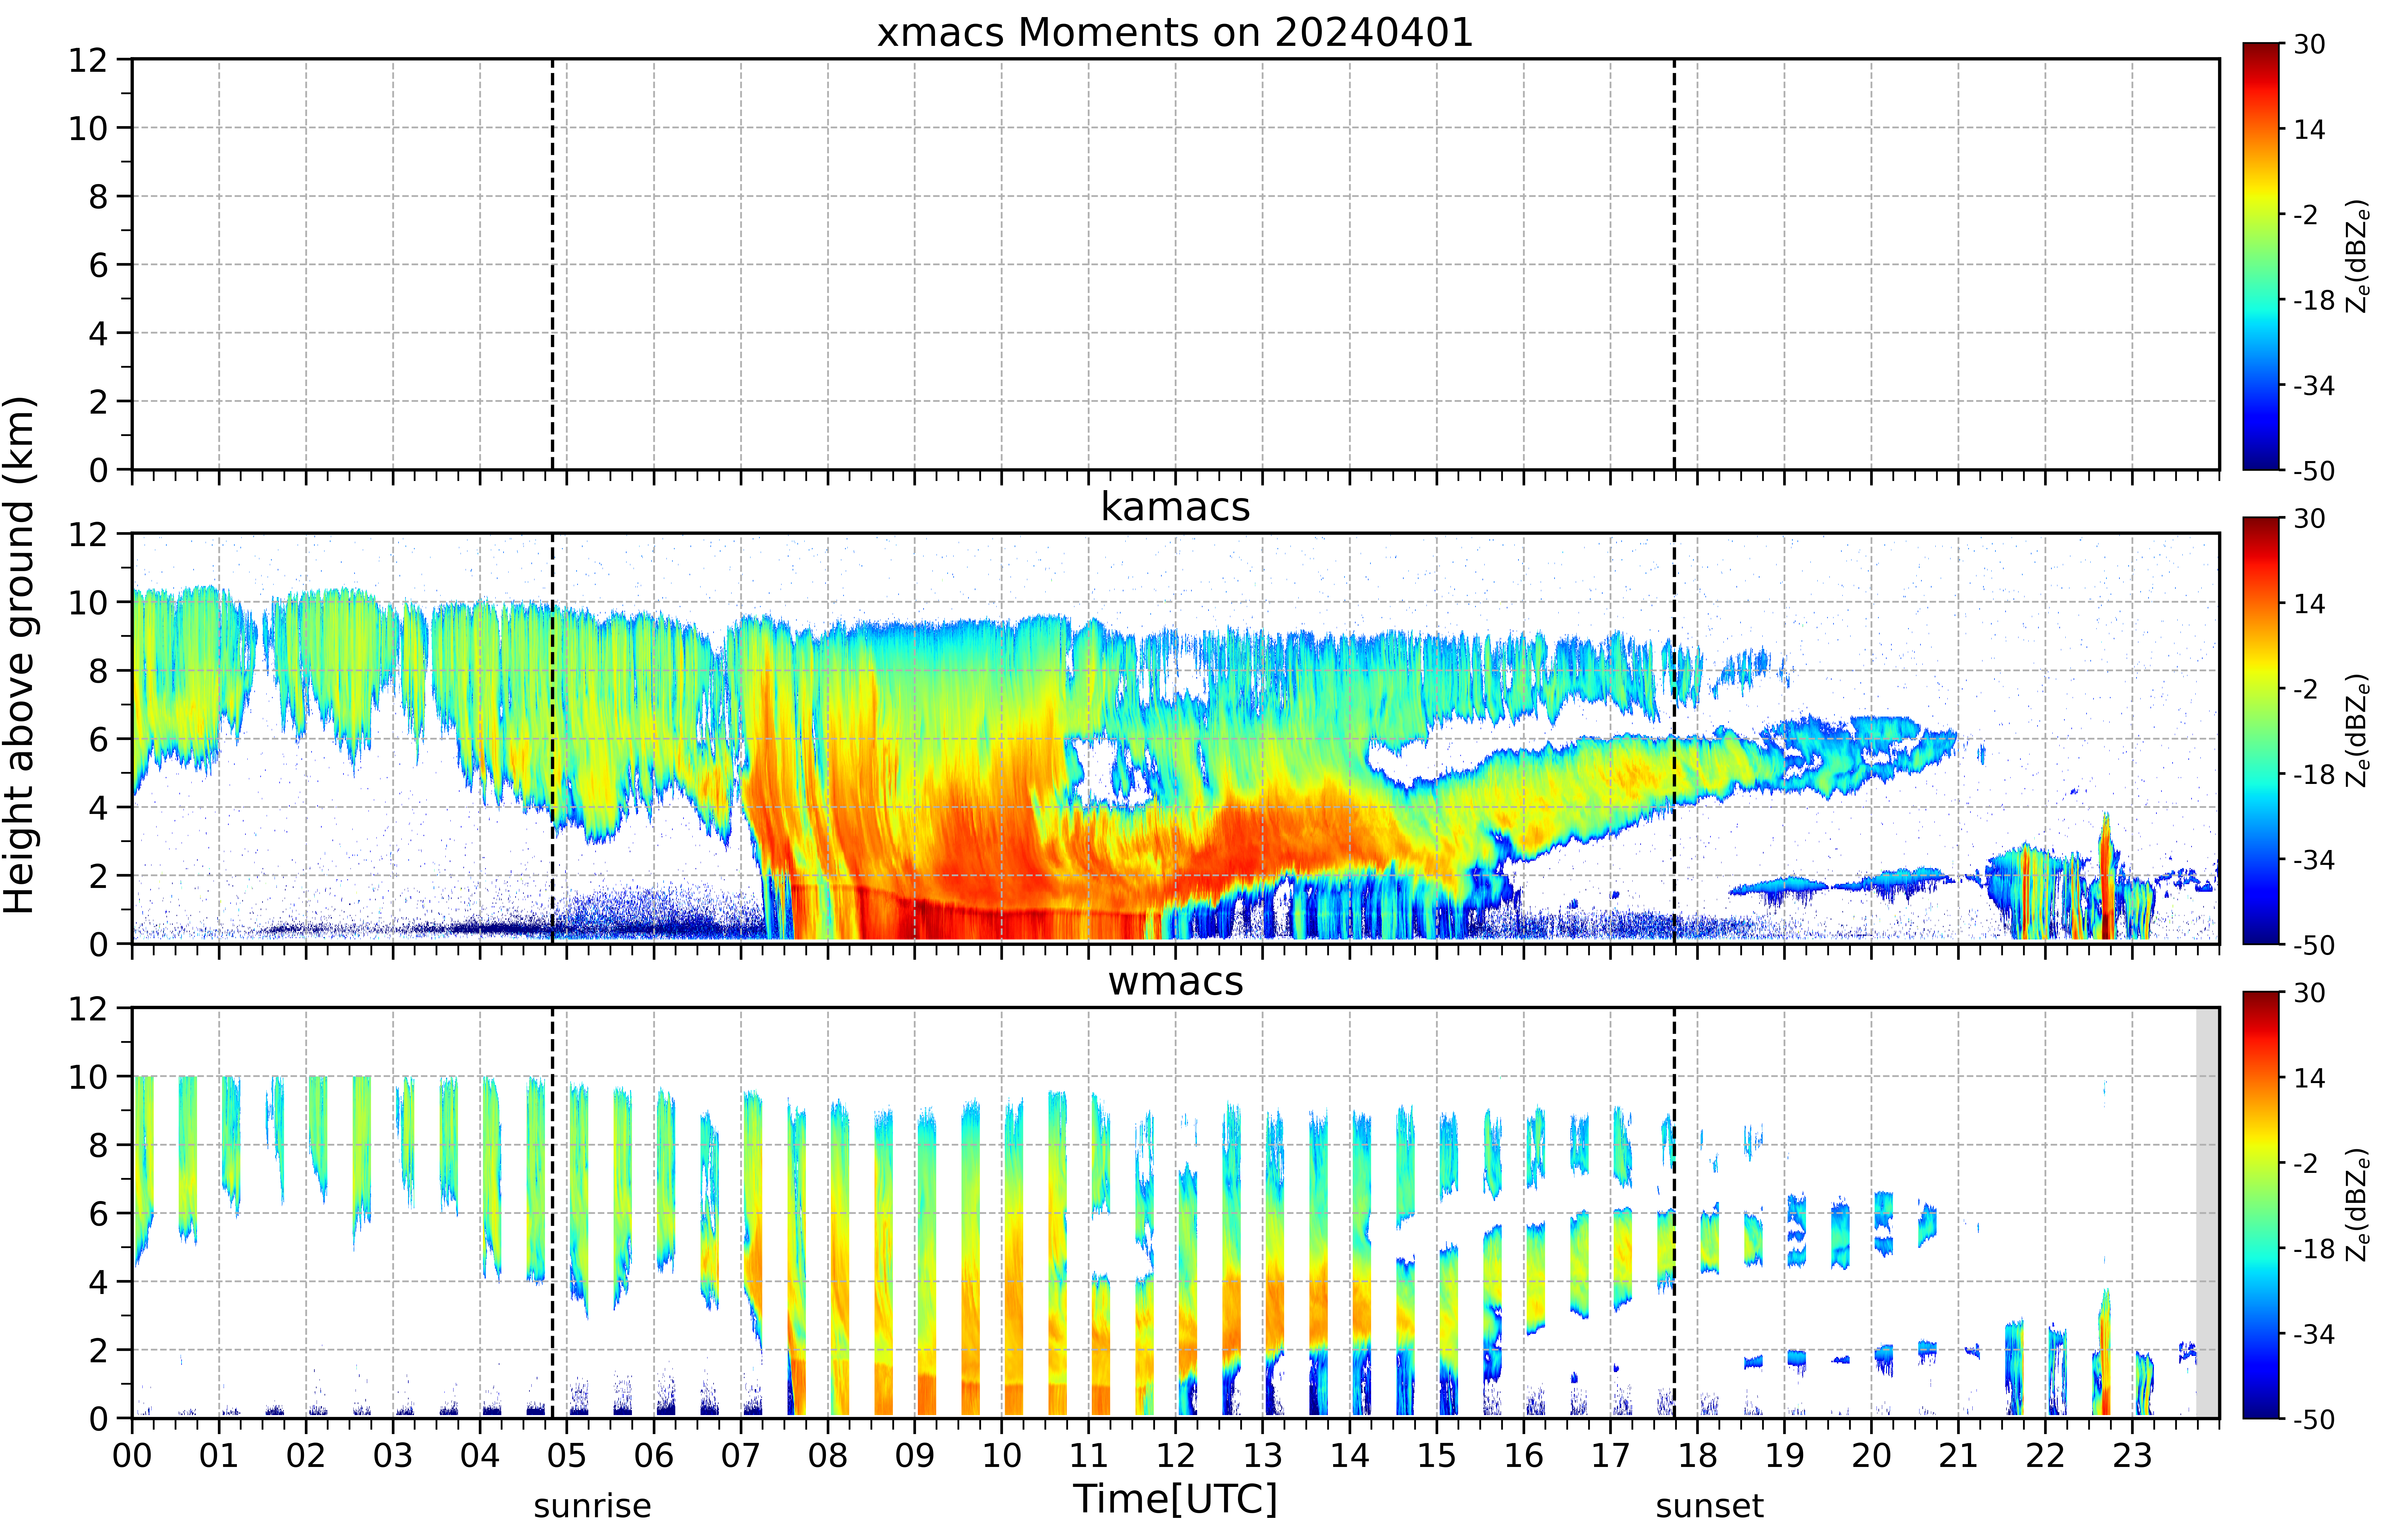This screenshot has width=2387, height=1540.
Task: Click the '-50' label on wmacs colorbar
Action: tap(2314, 1419)
